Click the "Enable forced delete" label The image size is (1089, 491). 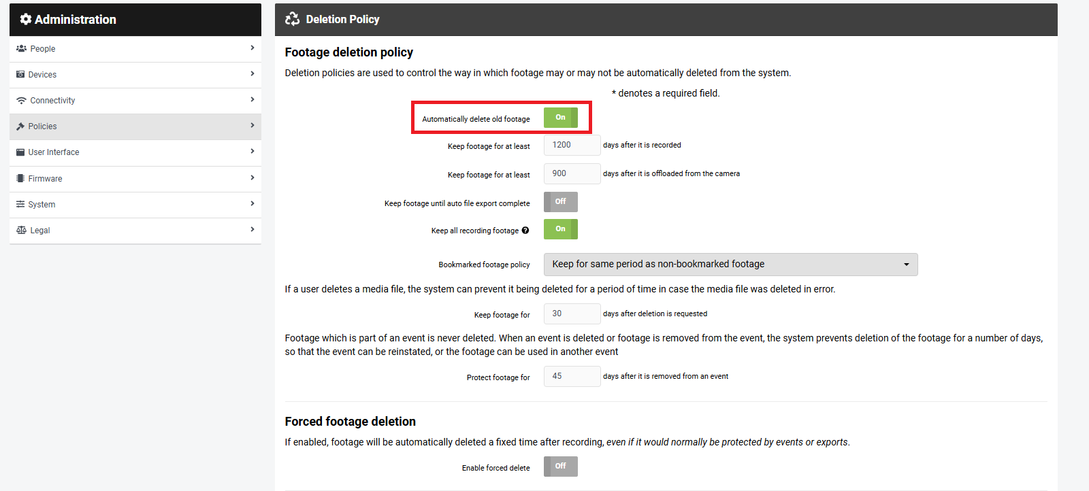pos(496,468)
